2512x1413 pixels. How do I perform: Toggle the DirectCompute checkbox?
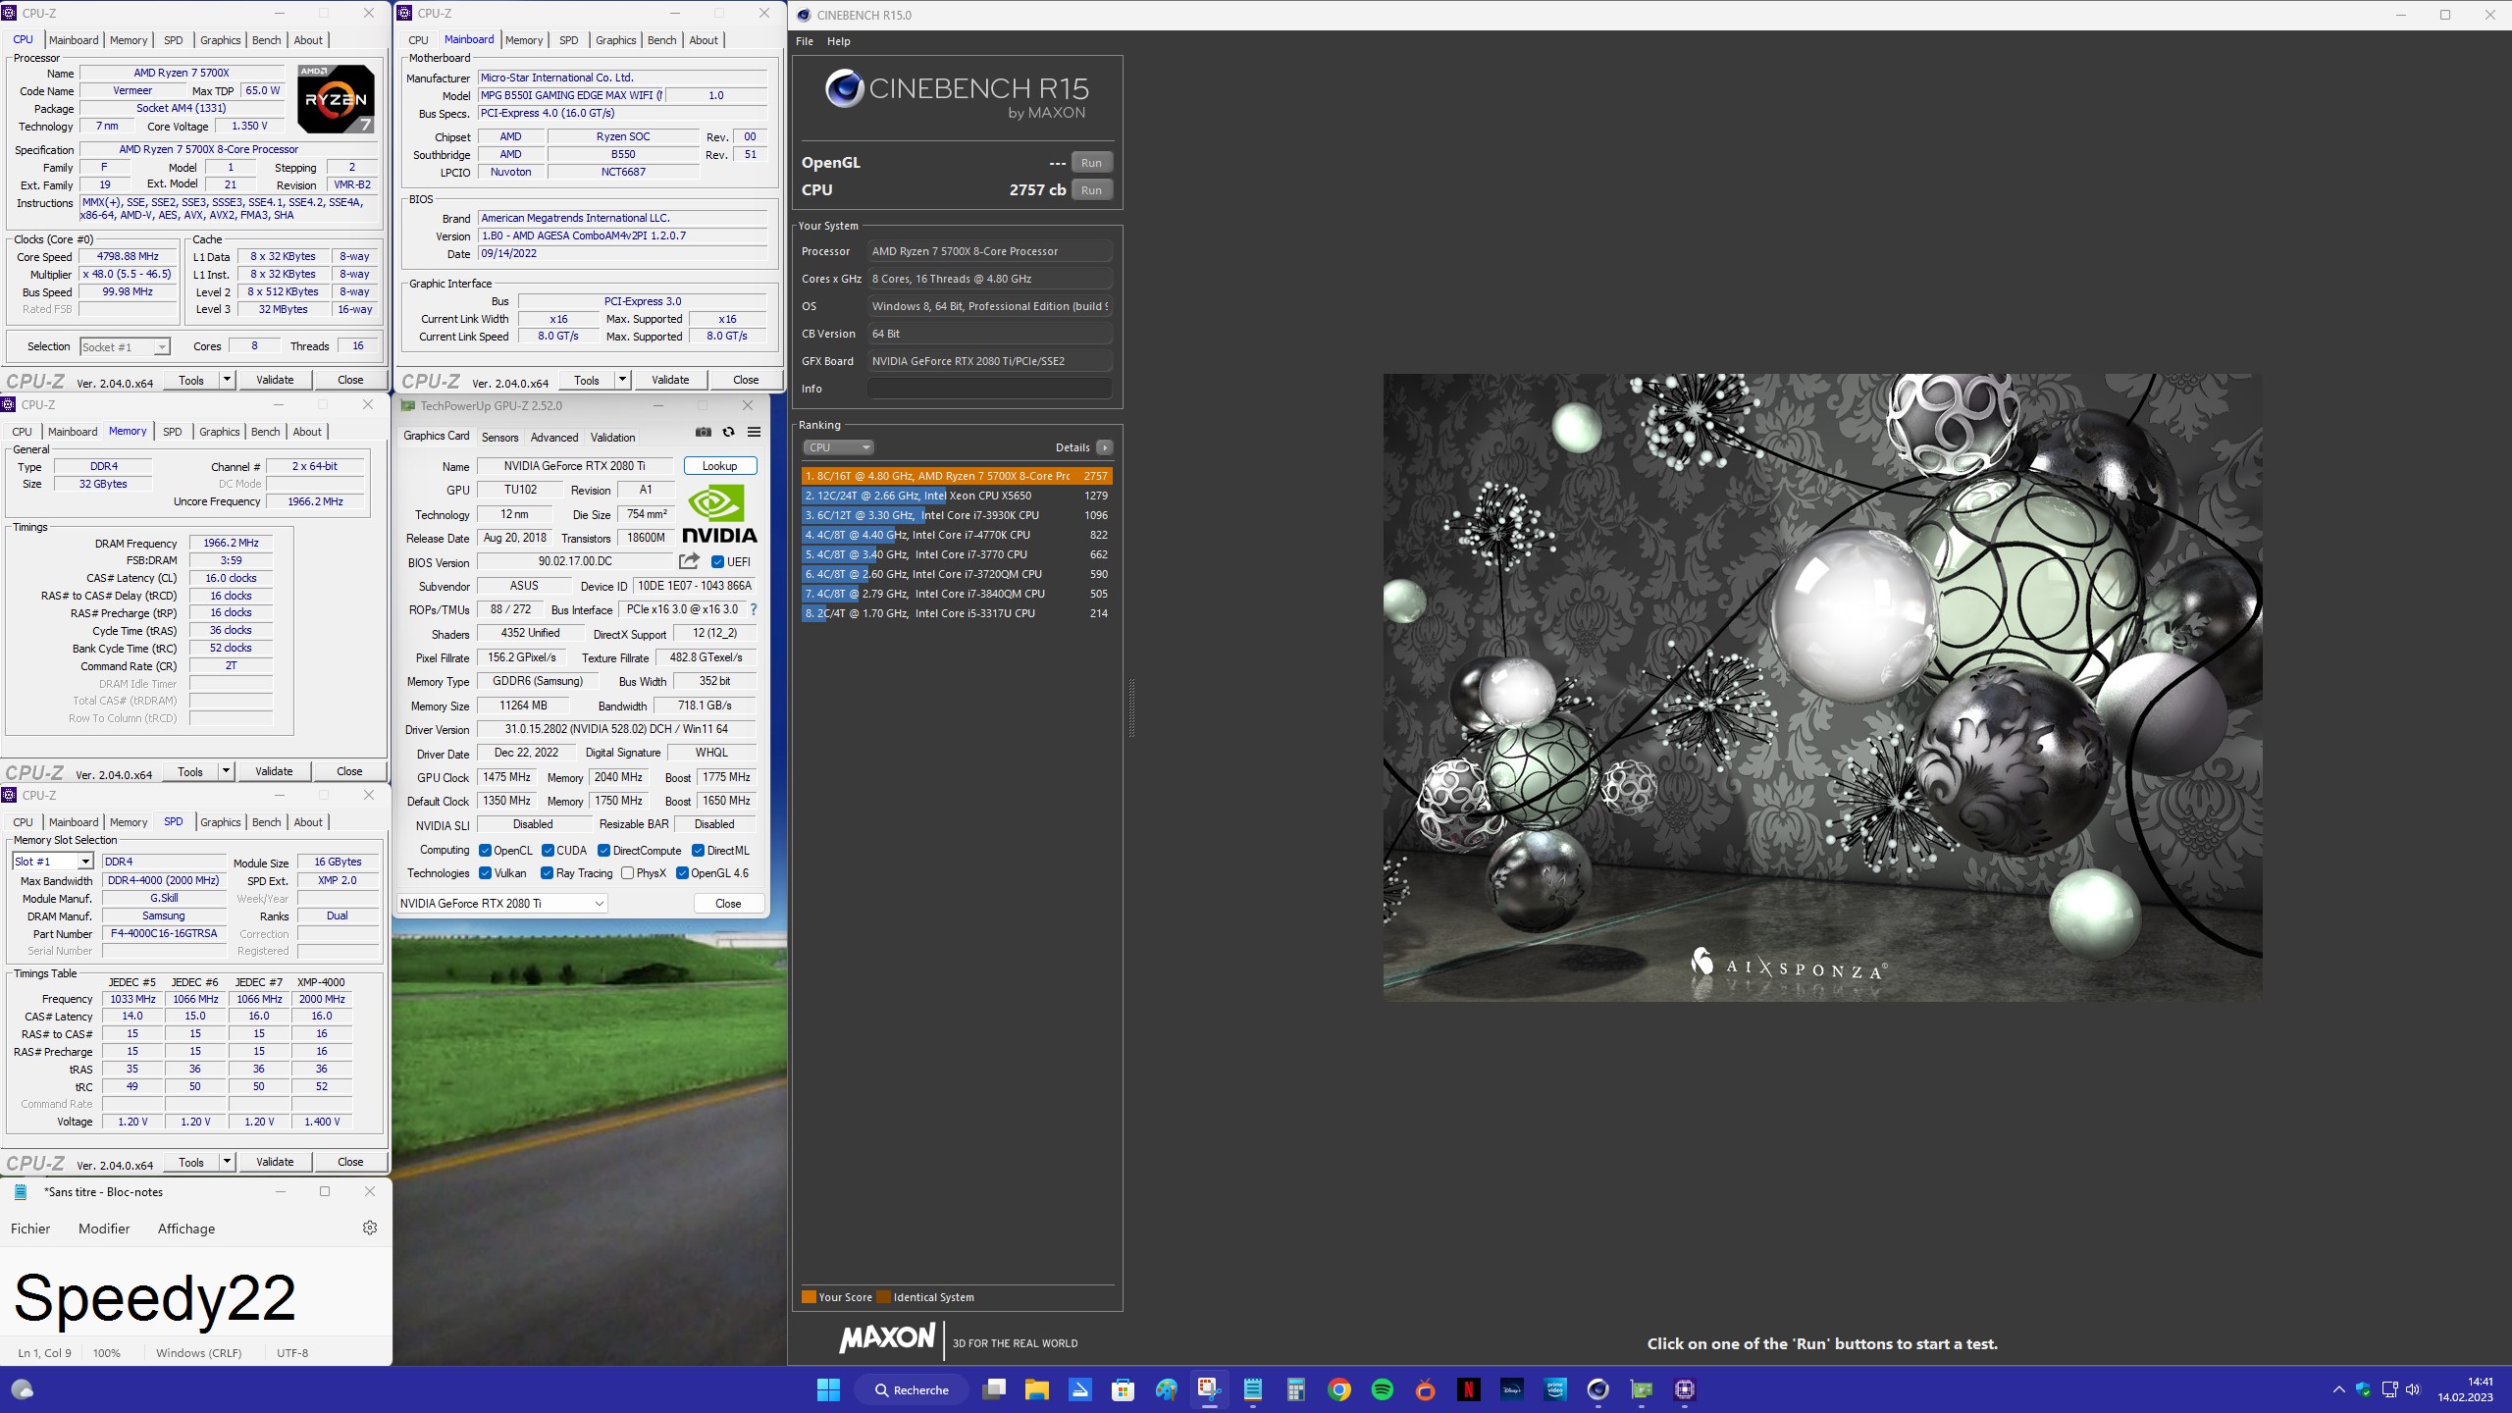click(604, 851)
